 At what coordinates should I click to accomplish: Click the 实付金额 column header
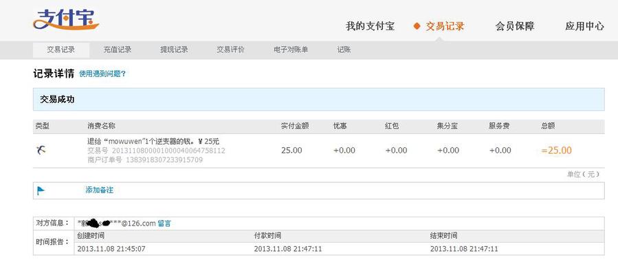[295, 126]
